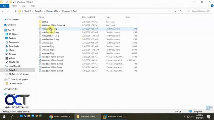Select This PC in the address path

(27, 11)
